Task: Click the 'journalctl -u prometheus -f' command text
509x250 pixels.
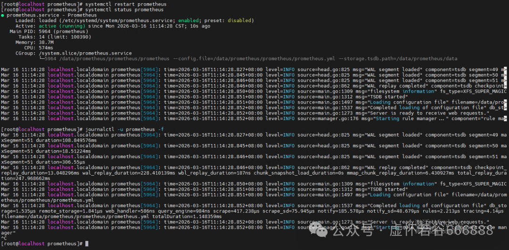Action: [x=124, y=129]
